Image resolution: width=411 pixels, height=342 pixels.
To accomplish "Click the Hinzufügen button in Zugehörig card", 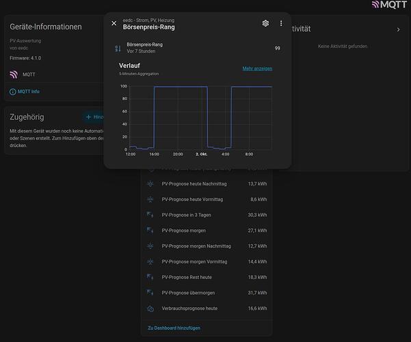I will pos(94,117).
